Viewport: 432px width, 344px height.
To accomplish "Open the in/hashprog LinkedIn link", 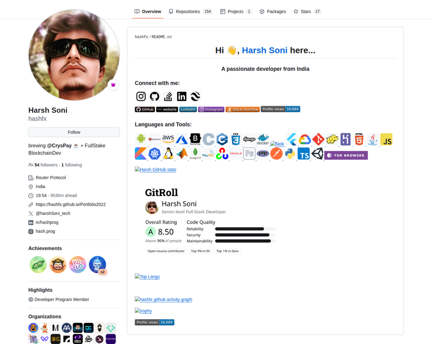I will tap(47, 222).
